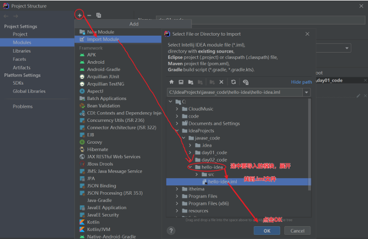Cancel the import dialog
Image resolution: width=368 pixels, height=239 pixels.
click(x=298, y=231)
